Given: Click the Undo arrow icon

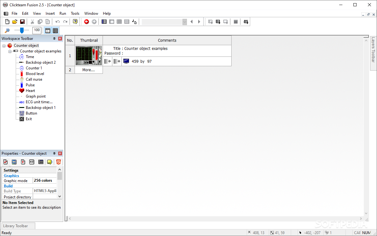Looking at the screenshot, I should tap(58, 22).
